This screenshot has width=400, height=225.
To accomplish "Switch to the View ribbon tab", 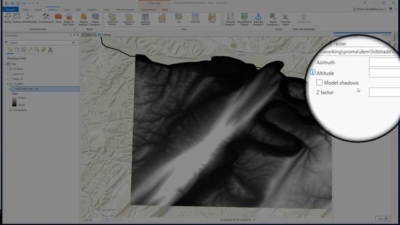I will (67, 10).
